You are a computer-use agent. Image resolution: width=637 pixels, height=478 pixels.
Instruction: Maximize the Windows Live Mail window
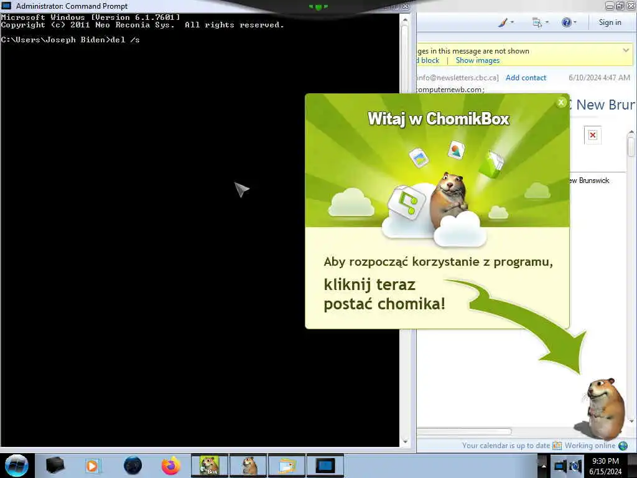coord(620,6)
